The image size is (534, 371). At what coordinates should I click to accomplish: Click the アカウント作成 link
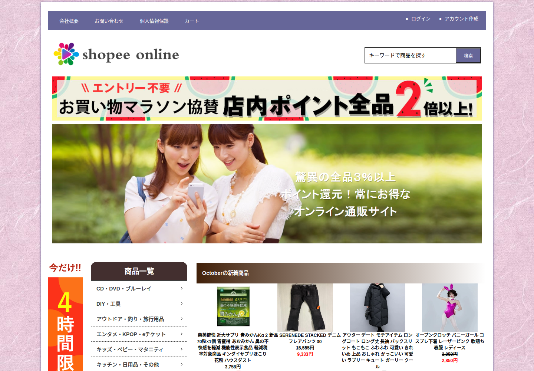[461, 19]
